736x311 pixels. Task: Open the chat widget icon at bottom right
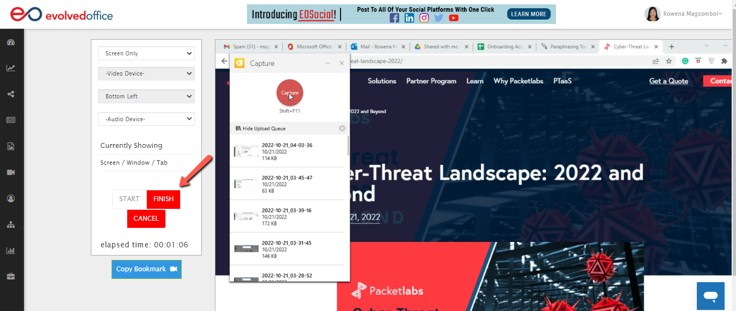click(x=710, y=296)
